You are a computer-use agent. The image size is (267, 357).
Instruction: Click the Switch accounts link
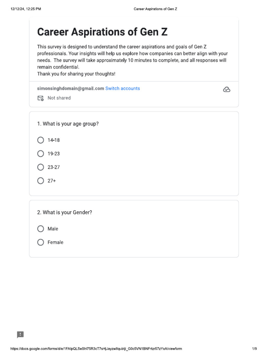[x=122, y=89]
